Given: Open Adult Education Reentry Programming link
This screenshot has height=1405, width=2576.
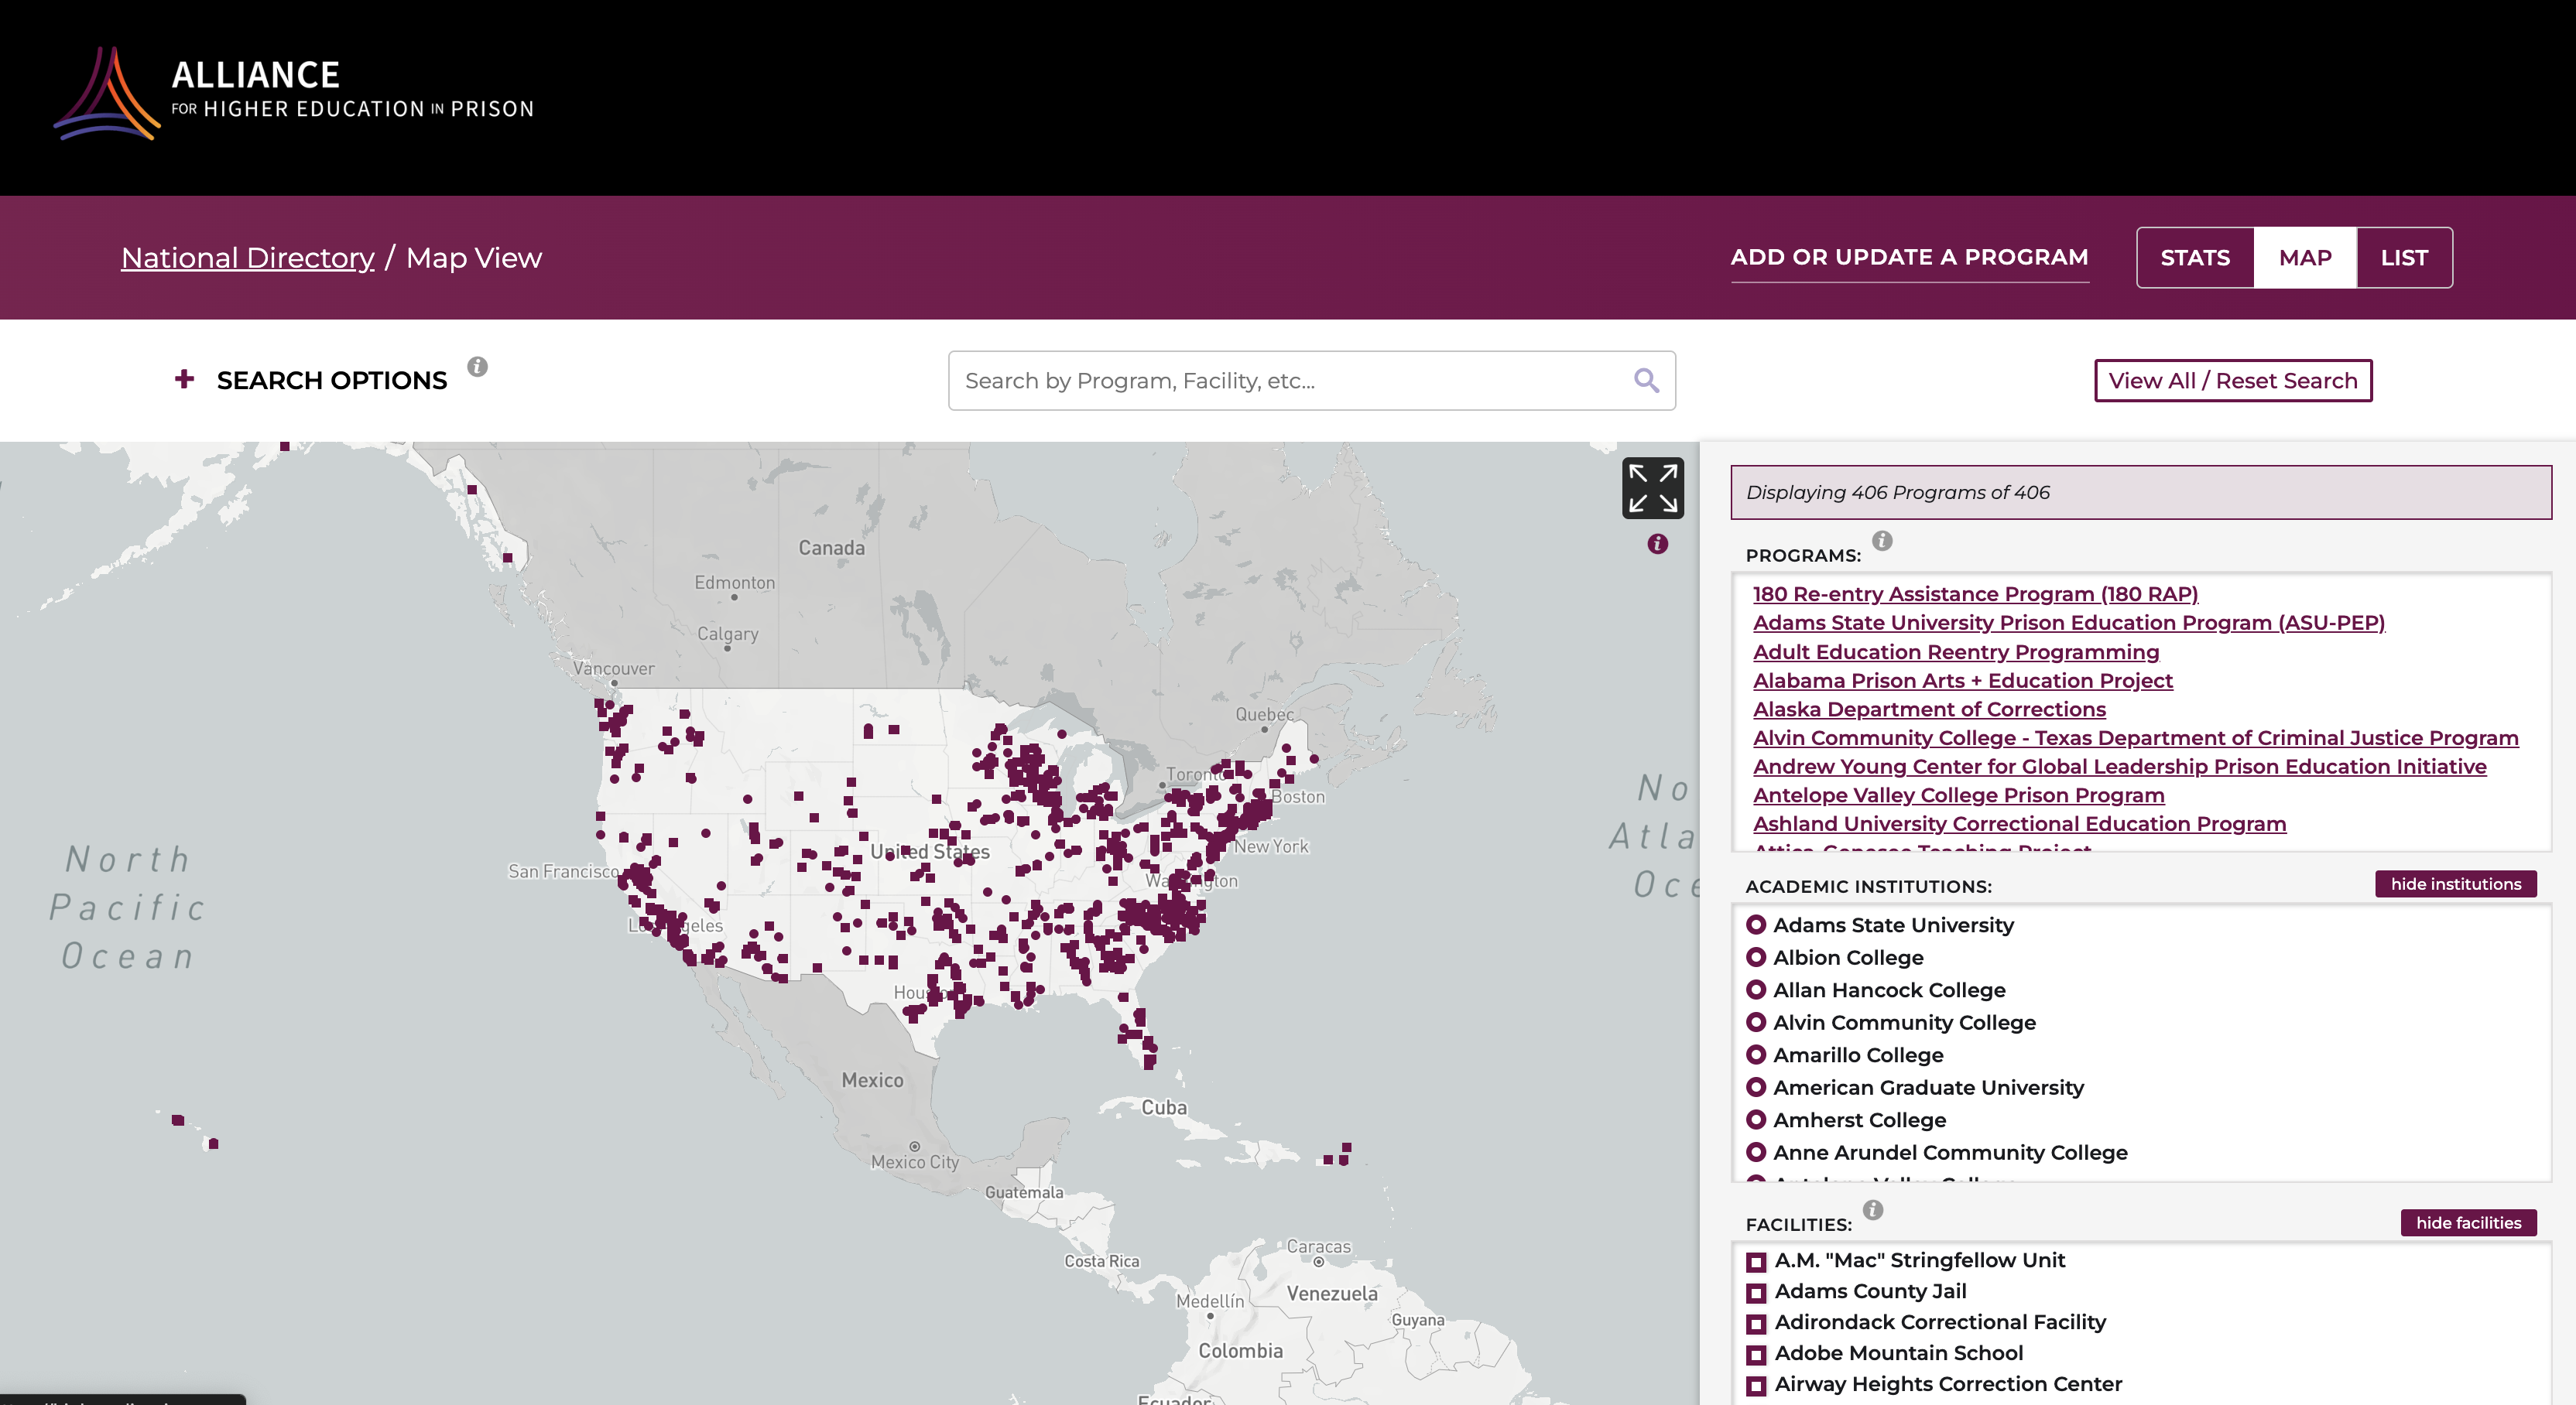Looking at the screenshot, I should click(x=1956, y=651).
